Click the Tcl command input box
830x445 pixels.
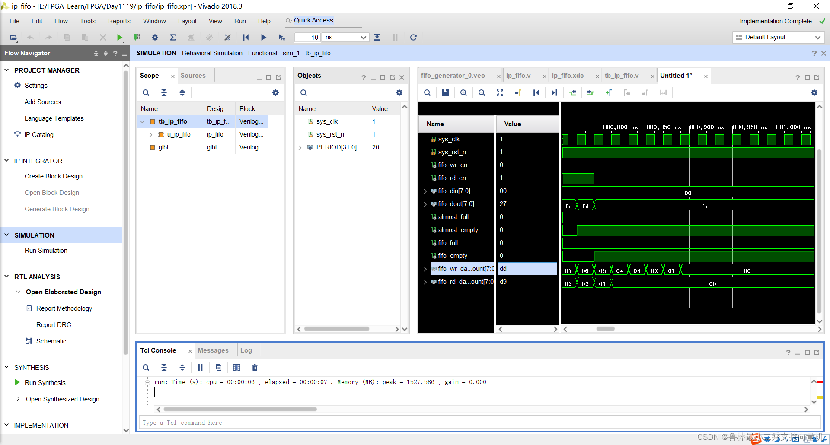click(x=479, y=423)
